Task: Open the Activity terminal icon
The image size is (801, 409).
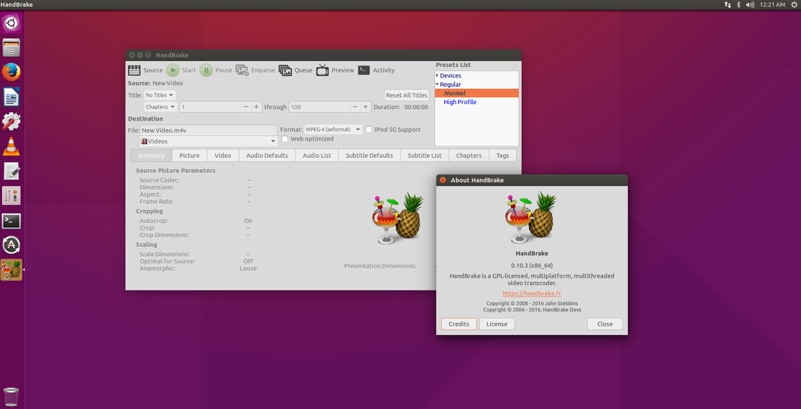Action: [364, 70]
